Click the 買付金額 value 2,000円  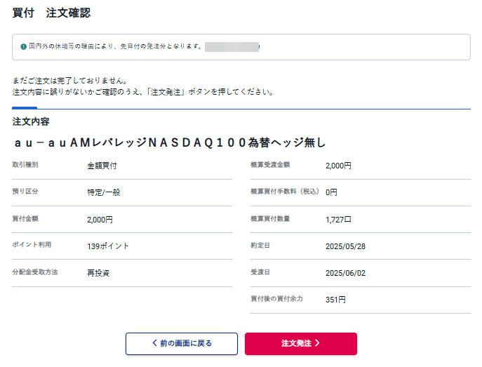[100, 220]
